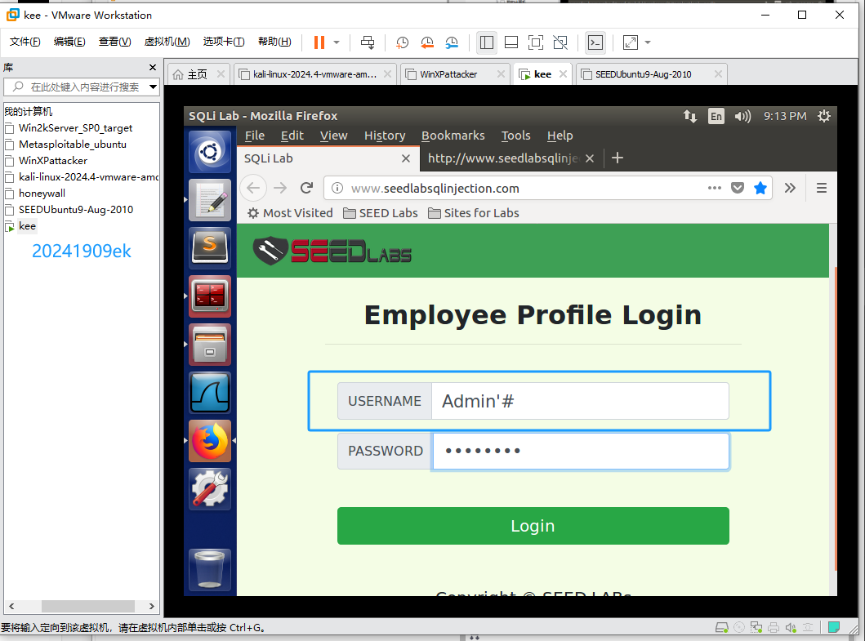Open the power options dropdown arrow
The width and height of the screenshot is (865, 641).
(337, 42)
